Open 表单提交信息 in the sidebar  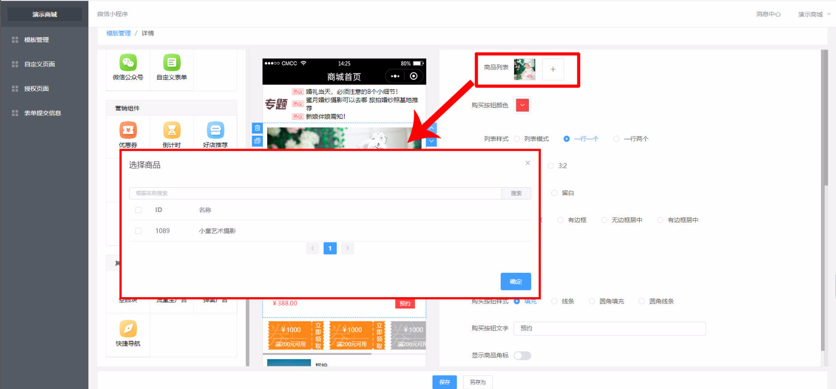click(x=42, y=113)
